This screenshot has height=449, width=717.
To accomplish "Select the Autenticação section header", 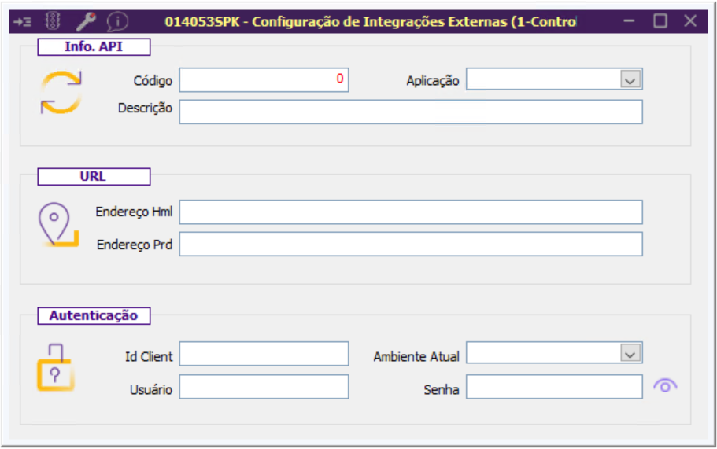I will (94, 316).
